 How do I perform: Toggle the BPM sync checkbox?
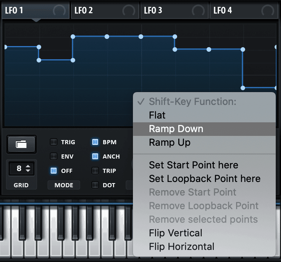pos(95,142)
